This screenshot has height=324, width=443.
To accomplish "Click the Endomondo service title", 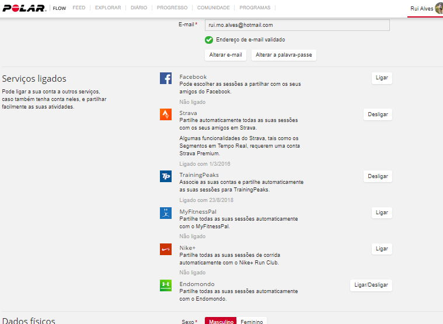I will point(197,284).
